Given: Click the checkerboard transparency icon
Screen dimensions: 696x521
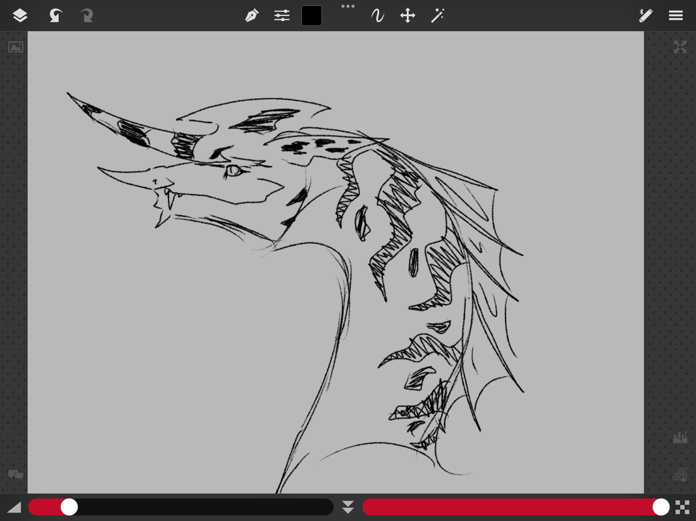Looking at the screenshot, I should (682, 507).
